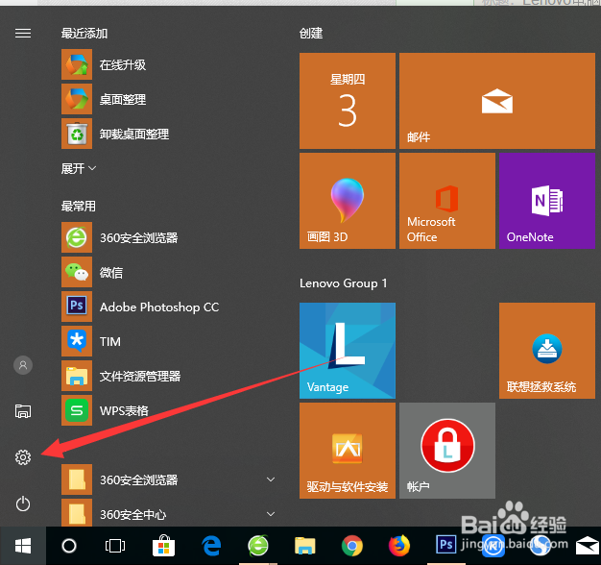Open the Microsoft Office tile
The image size is (601, 565).
coord(447,201)
